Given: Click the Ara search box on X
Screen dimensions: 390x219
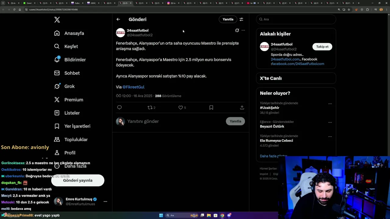Looking at the screenshot, I should tap(296, 19).
